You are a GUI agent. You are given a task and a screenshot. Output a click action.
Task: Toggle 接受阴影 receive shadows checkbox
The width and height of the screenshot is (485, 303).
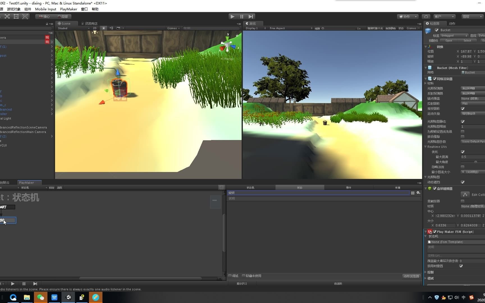click(x=463, y=109)
